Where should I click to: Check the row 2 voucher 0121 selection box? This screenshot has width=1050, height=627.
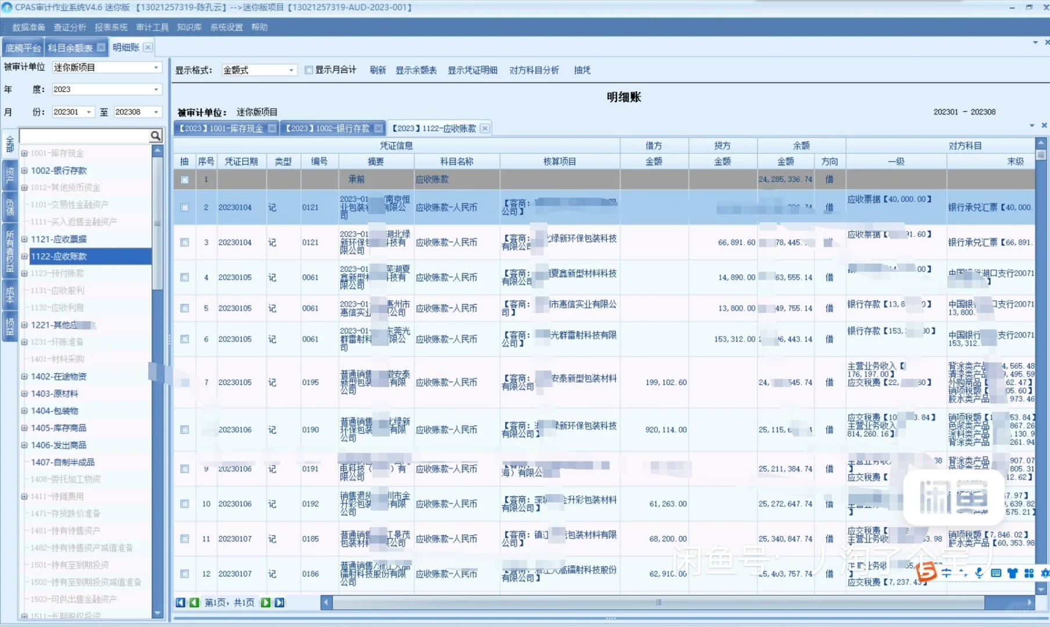184,207
